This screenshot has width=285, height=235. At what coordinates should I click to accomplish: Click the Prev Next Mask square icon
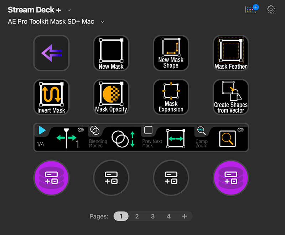pos(148,130)
